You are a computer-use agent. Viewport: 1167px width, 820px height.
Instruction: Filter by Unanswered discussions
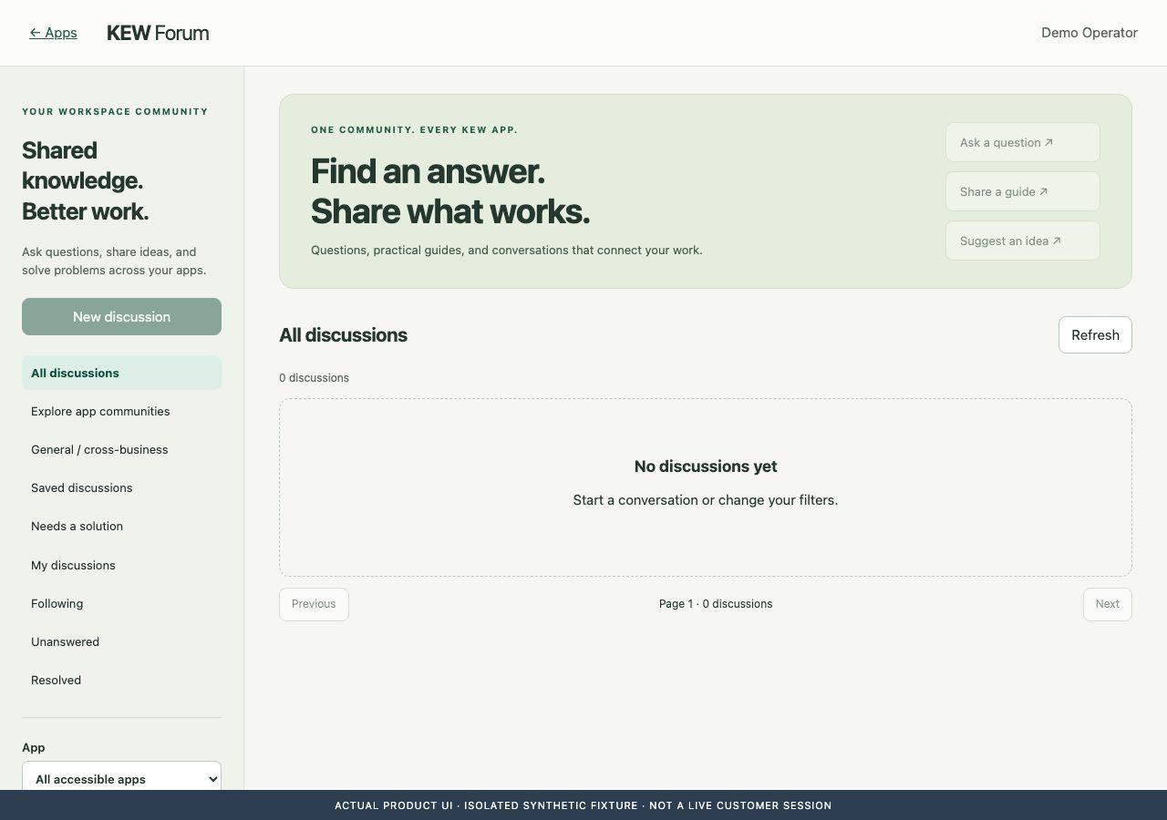(x=121, y=641)
